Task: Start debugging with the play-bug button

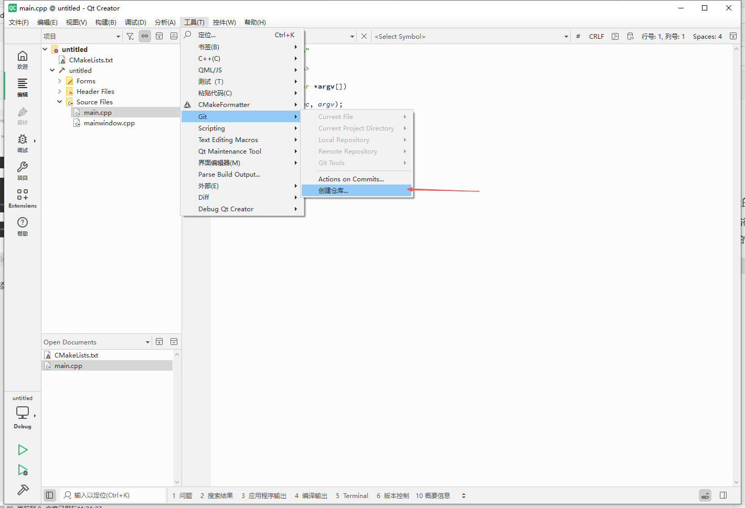Action: (23, 470)
